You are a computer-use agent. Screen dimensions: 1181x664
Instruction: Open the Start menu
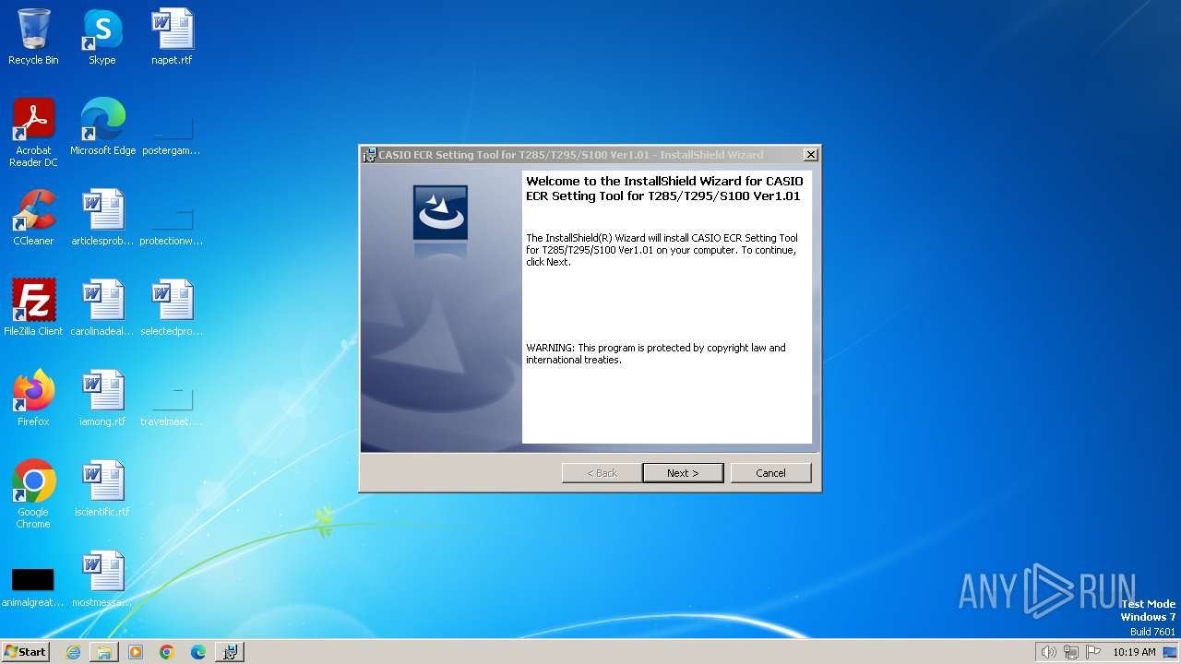tap(26, 651)
